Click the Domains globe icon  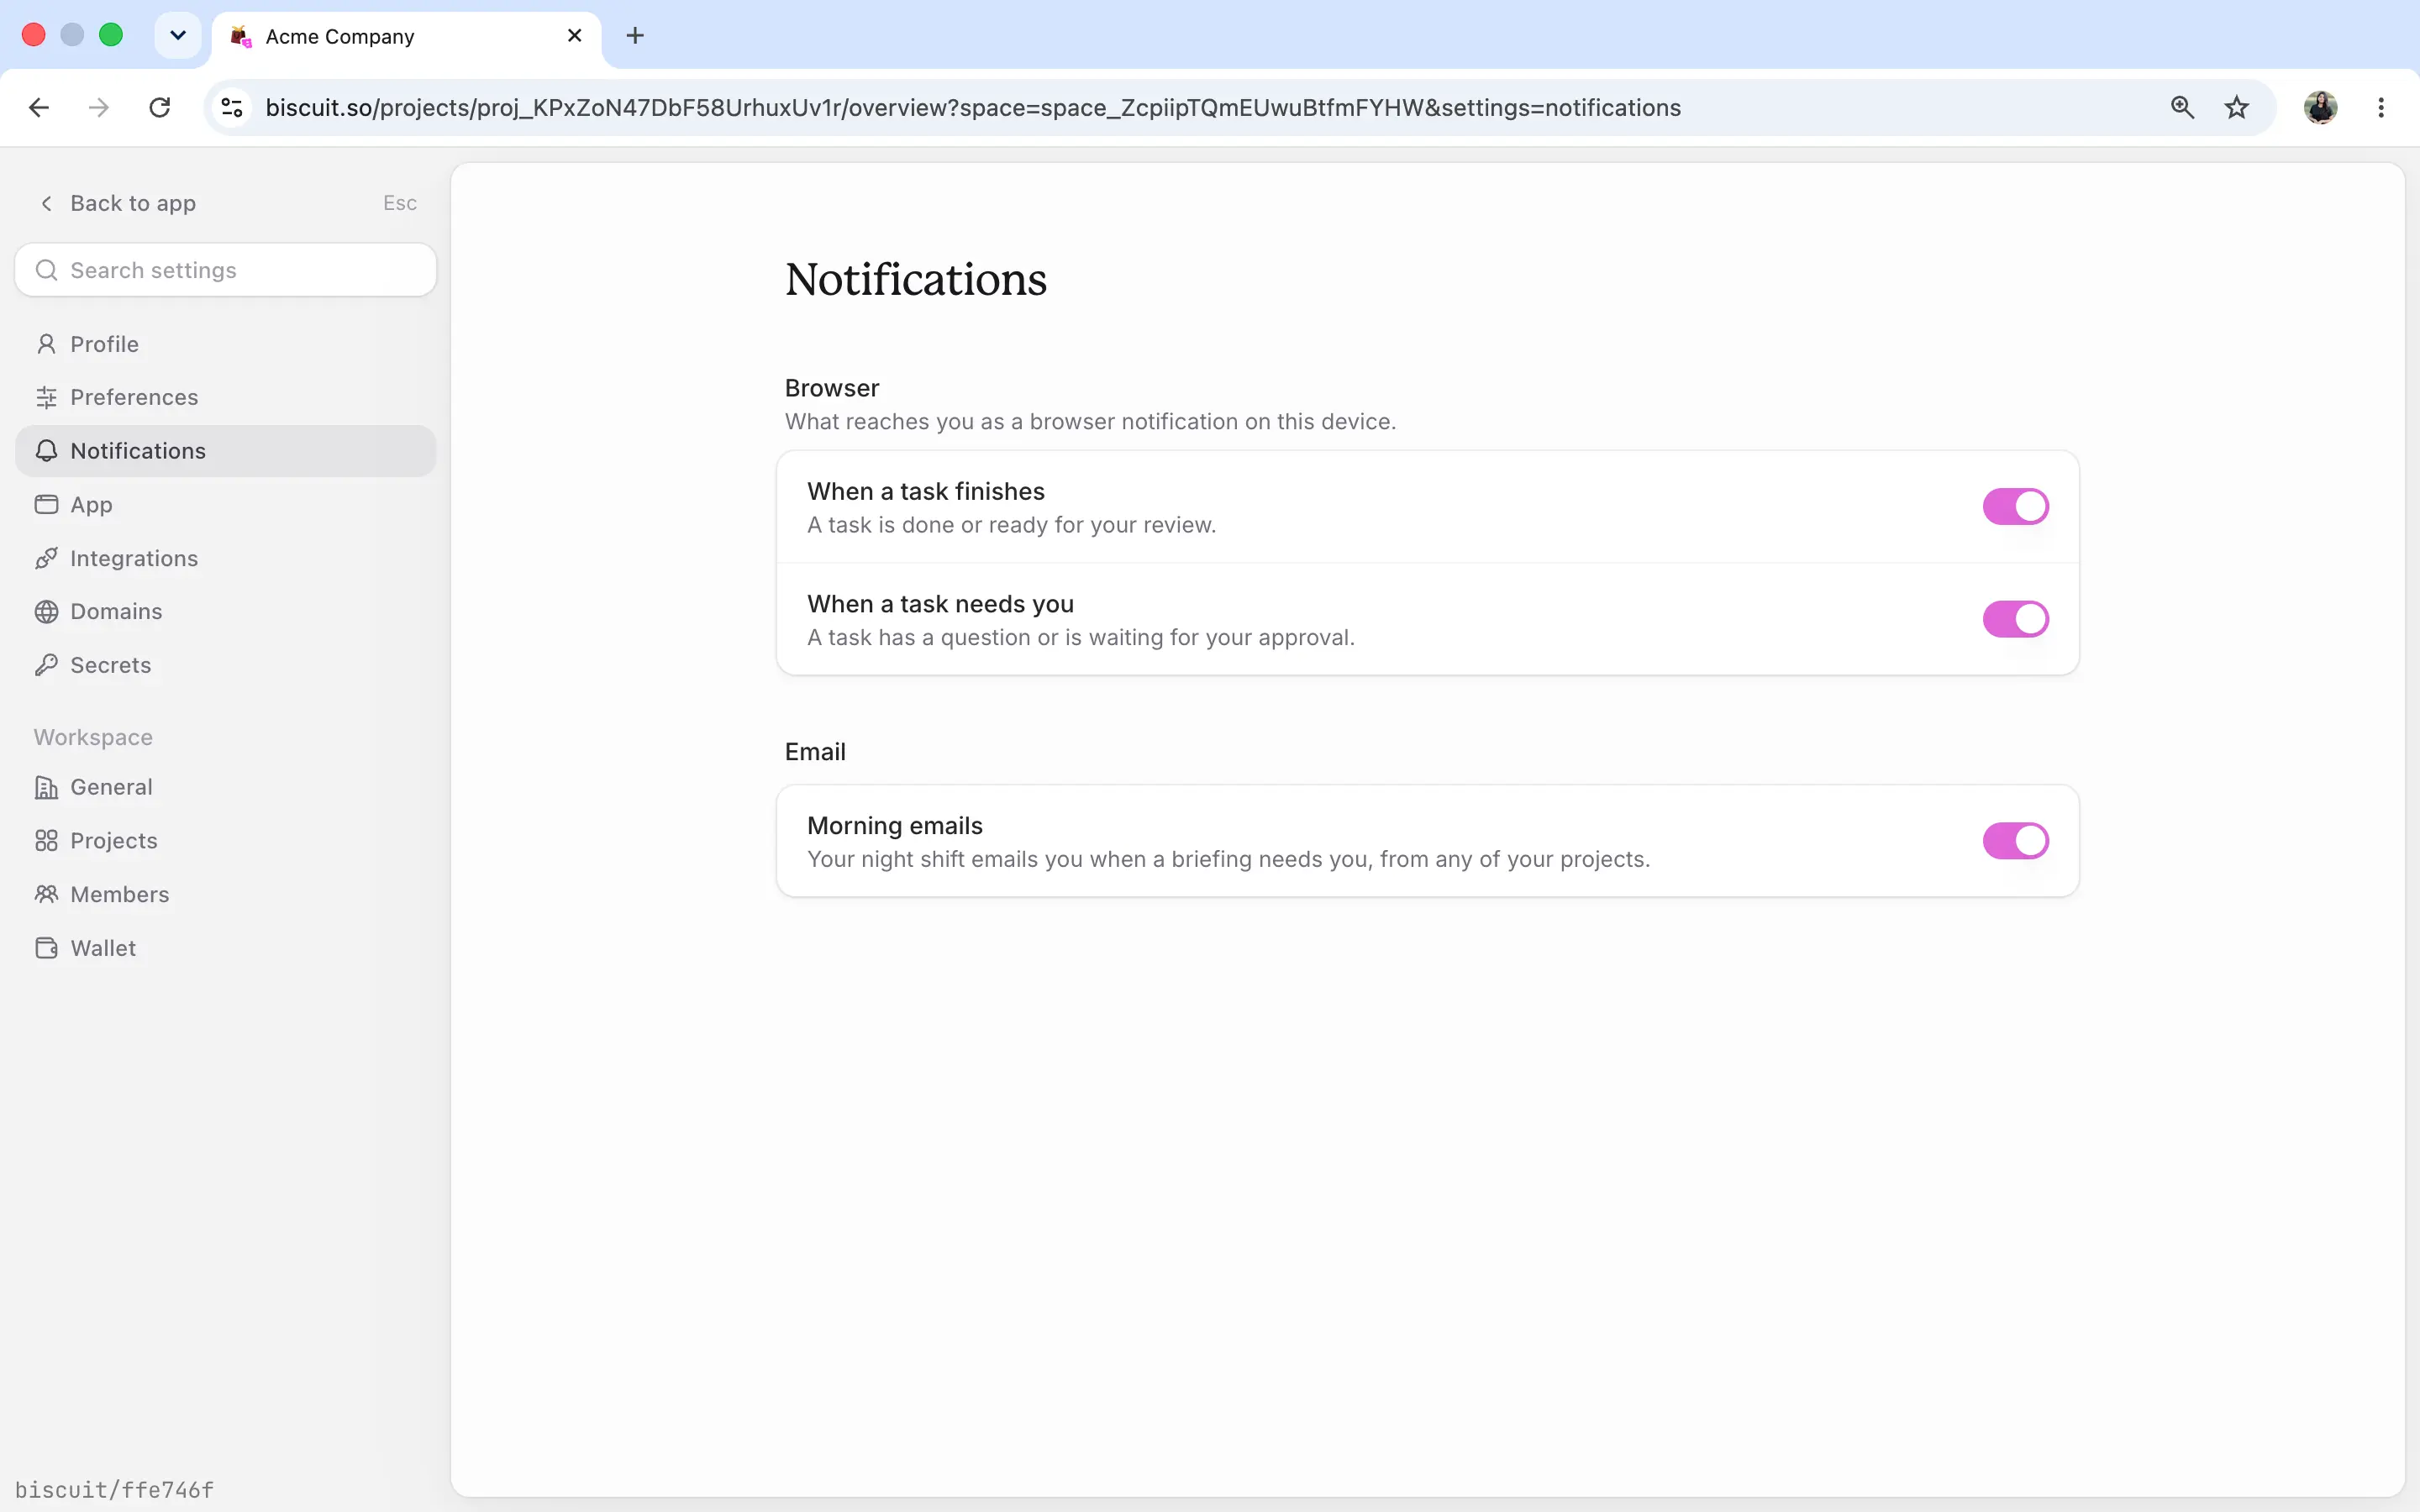(46, 611)
